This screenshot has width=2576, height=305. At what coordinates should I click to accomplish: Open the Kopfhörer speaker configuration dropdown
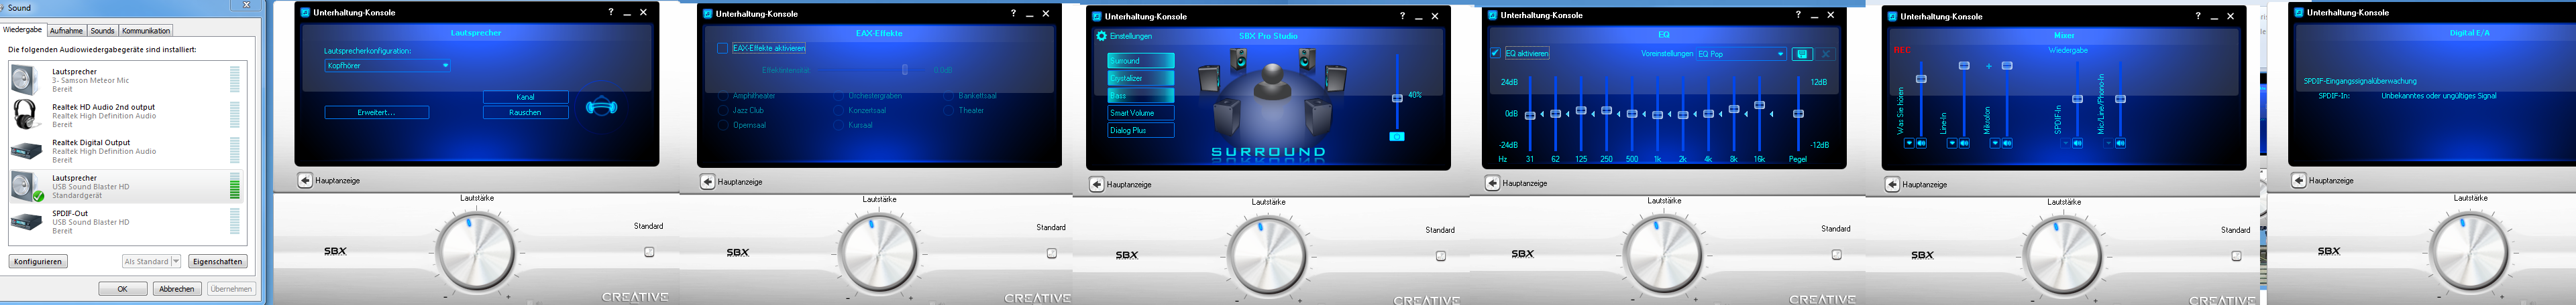[387, 66]
